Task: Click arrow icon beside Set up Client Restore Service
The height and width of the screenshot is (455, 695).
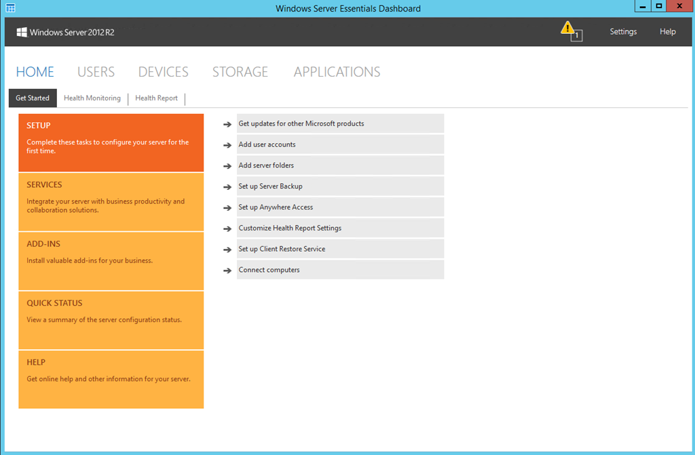Action: click(227, 250)
